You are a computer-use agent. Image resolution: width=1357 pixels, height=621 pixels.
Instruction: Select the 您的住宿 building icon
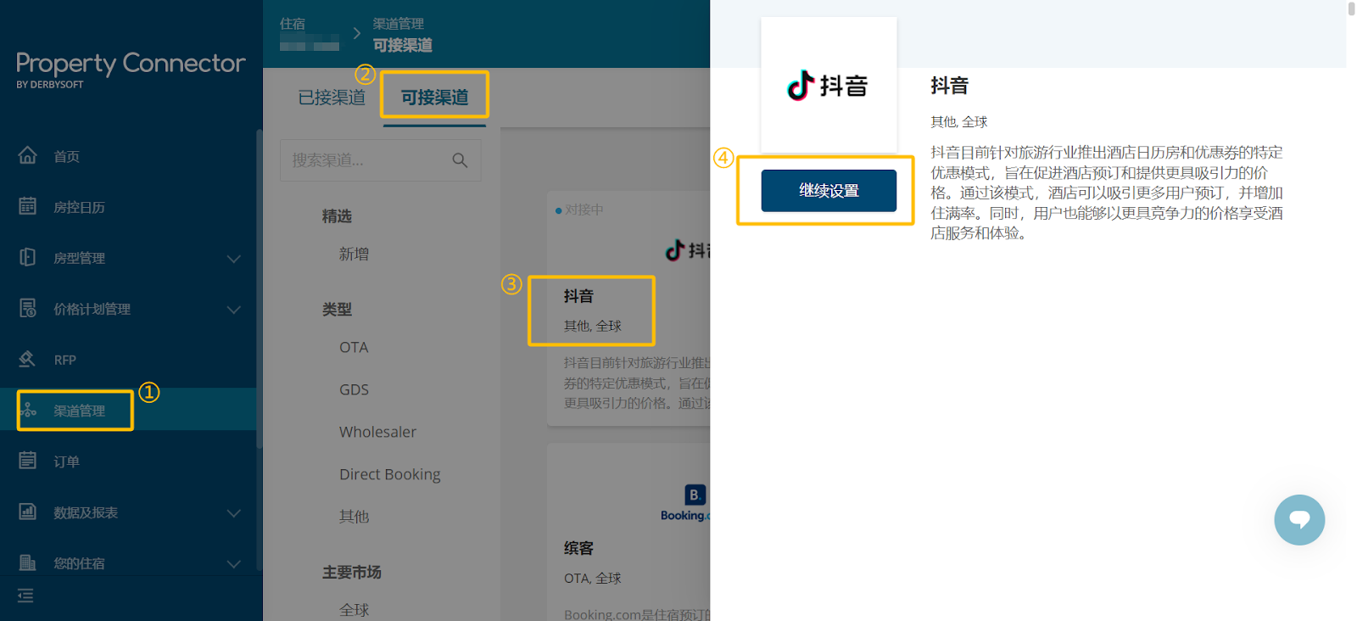(x=28, y=562)
